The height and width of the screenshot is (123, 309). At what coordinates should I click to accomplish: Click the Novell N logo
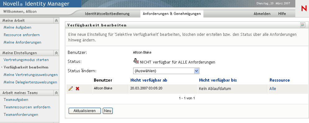(304, 8)
